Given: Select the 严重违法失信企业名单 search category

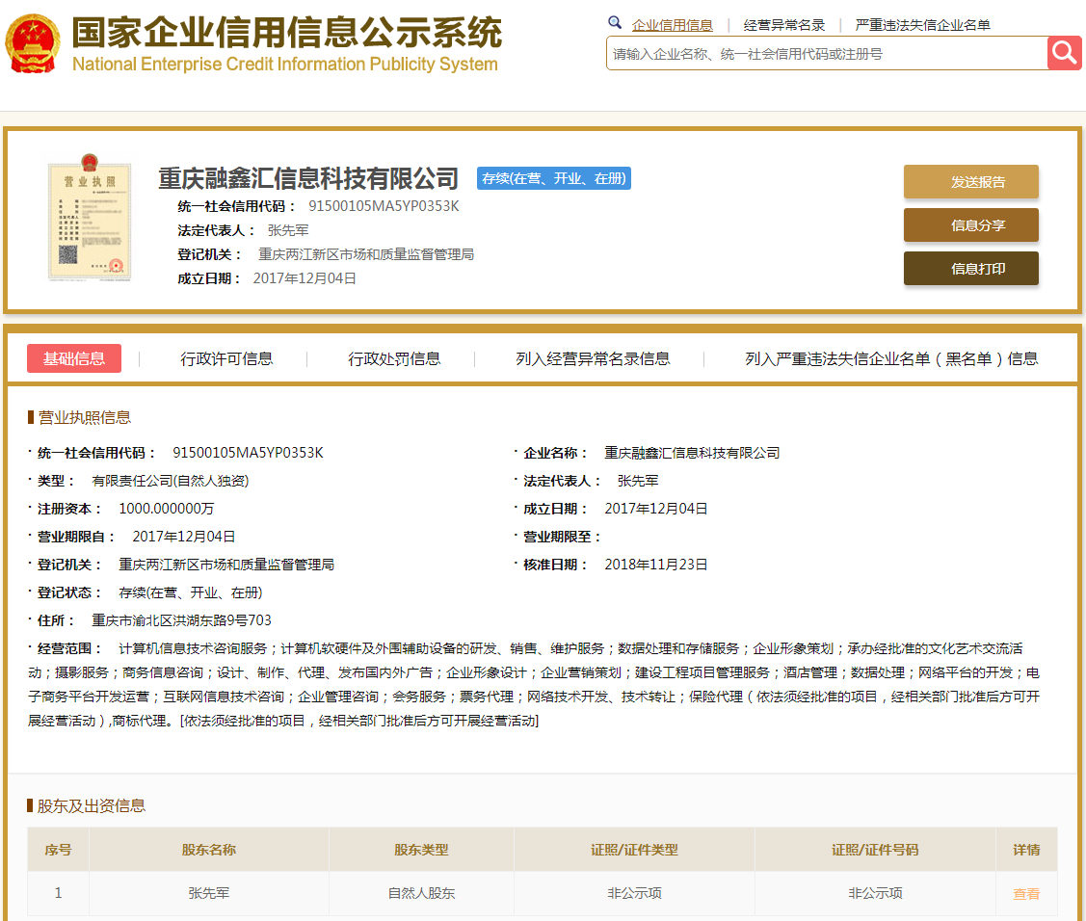Looking at the screenshot, I should pyautogui.click(x=922, y=25).
